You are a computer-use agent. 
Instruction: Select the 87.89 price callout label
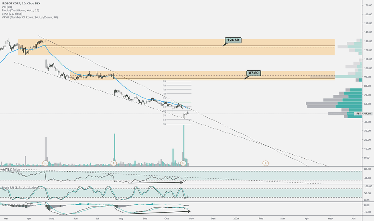[254, 73]
